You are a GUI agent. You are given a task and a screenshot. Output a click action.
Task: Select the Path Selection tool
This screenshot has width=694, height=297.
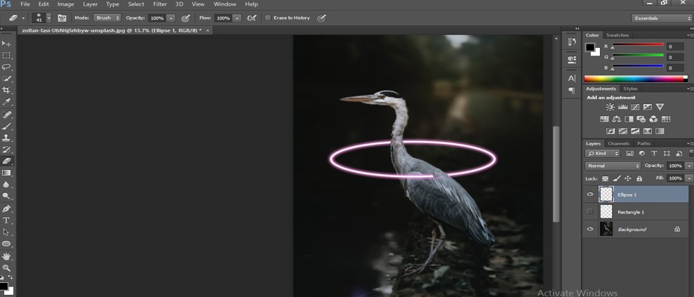6,232
